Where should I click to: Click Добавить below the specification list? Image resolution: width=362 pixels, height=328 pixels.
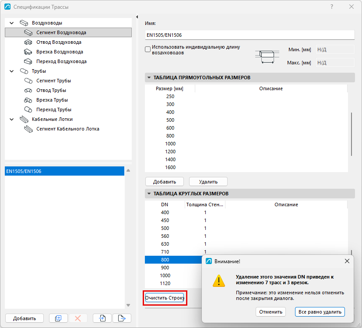coord(25,318)
